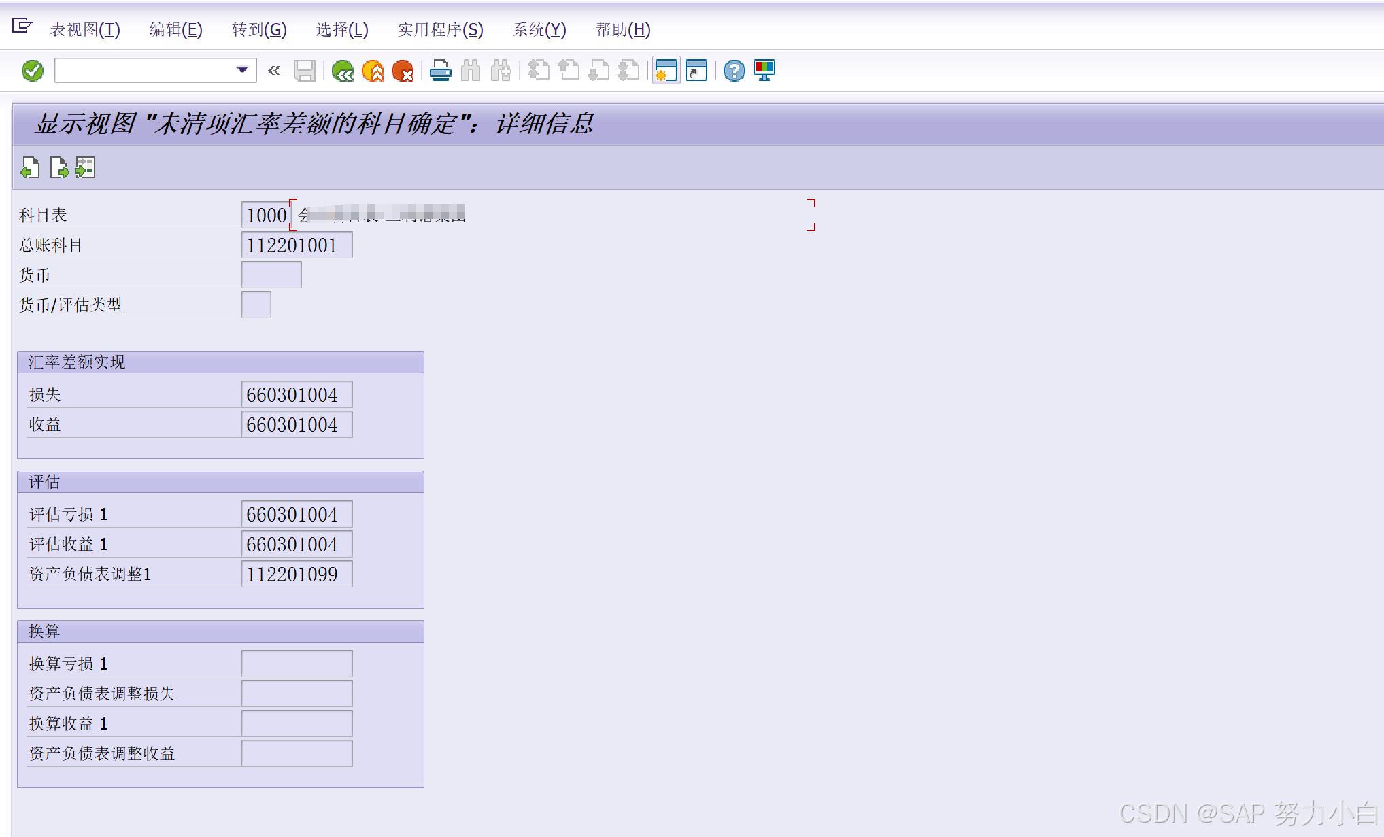
Task: Click the green checkmark Enter icon
Action: 32,71
